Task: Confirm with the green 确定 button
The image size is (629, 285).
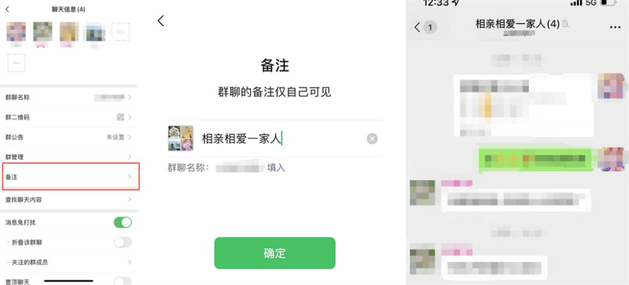Action: (x=275, y=253)
